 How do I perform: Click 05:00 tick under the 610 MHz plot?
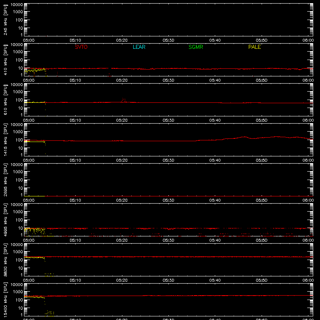(x=29, y=120)
